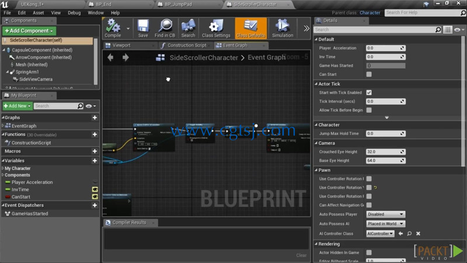This screenshot has height=263, width=467.
Task: Open parent class Character link
Action: [x=370, y=13]
